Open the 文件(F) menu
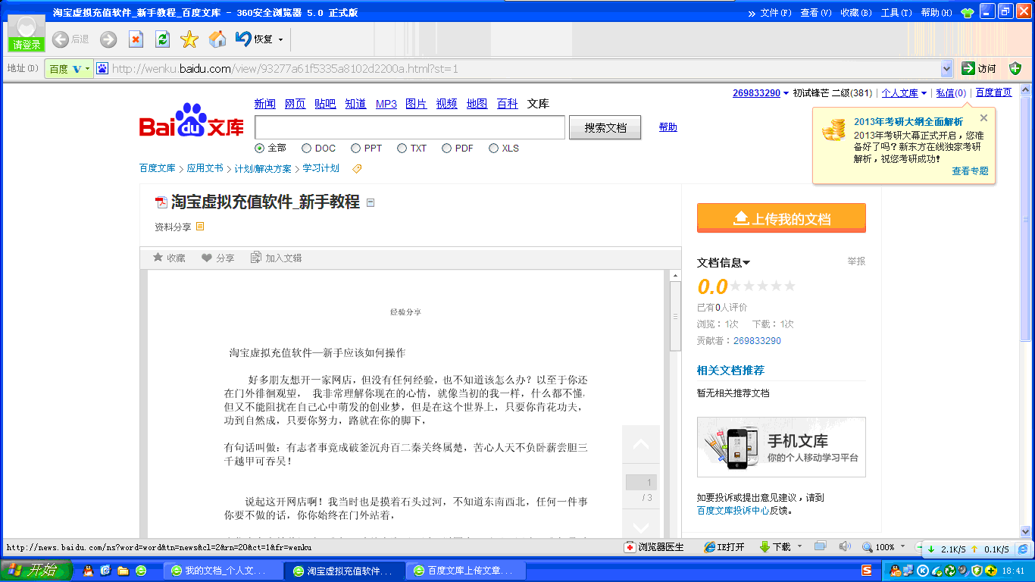Image resolution: width=1035 pixels, height=582 pixels. [x=776, y=13]
